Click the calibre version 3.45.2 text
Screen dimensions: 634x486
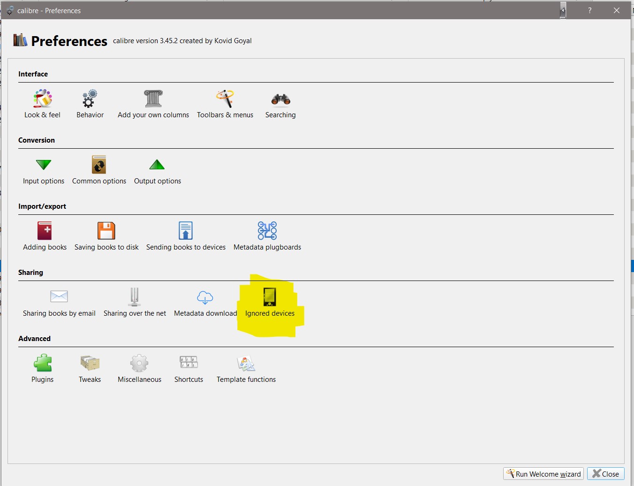tap(182, 41)
